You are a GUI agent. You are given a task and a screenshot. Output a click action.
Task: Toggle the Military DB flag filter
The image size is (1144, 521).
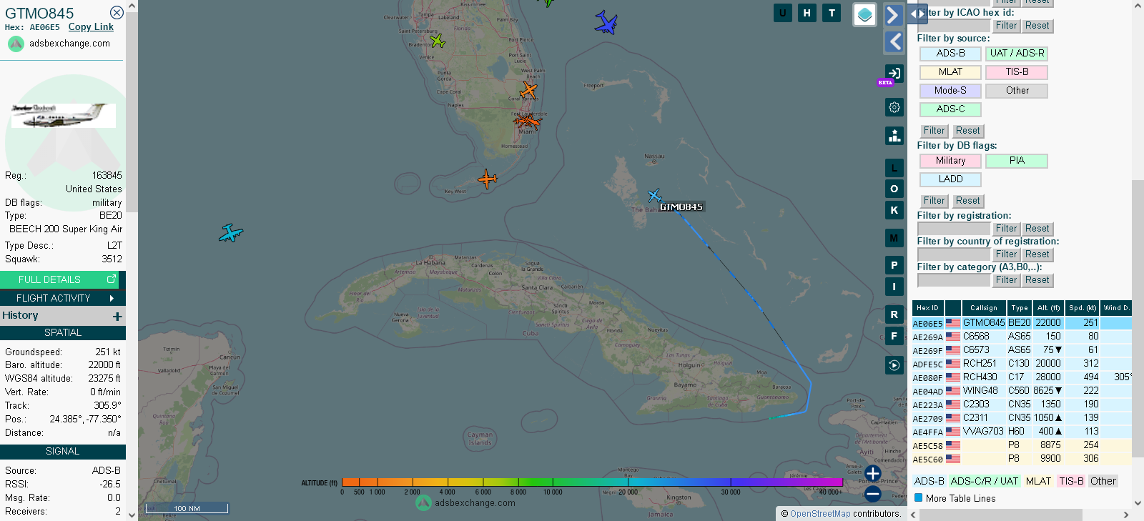pos(950,161)
